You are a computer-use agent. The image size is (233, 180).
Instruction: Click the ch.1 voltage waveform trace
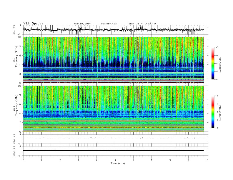point(113,30)
